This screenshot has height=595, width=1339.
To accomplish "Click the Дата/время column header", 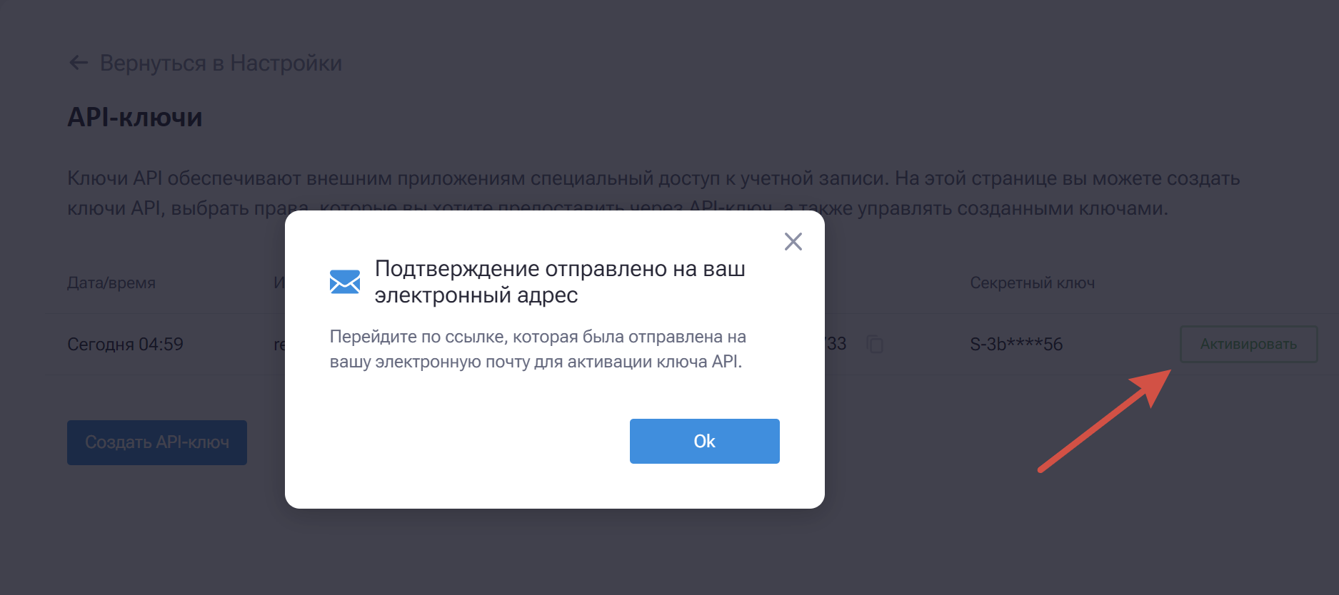I will click(111, 283).
